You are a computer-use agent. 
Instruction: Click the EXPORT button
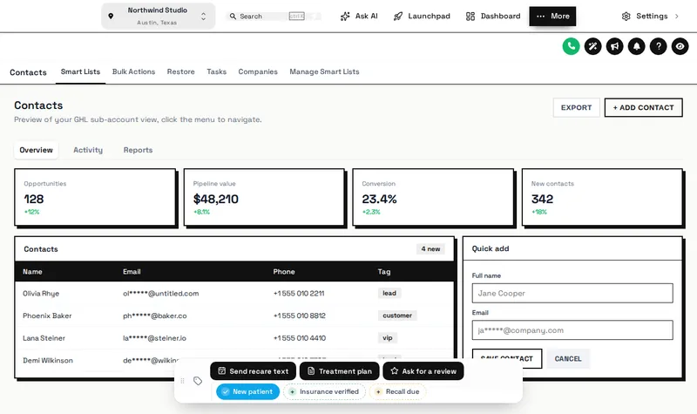576,107
